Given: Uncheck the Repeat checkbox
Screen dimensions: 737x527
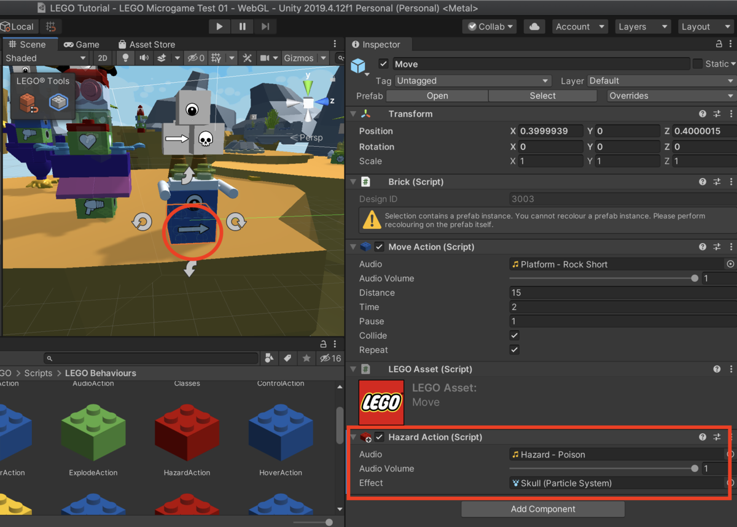Looking at the screenshot, I should [x=515, y=350].
